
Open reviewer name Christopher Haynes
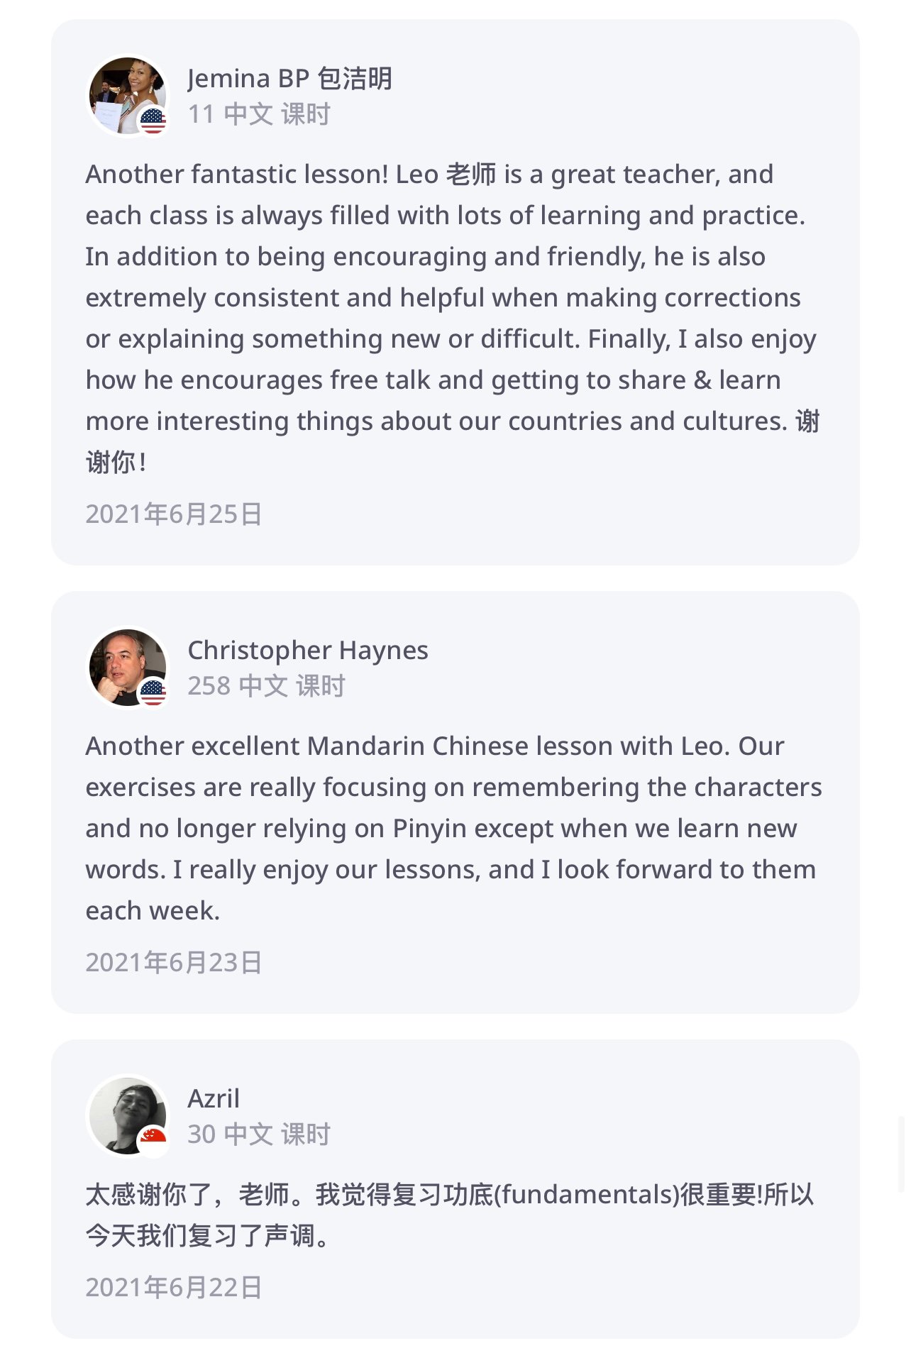307,650
